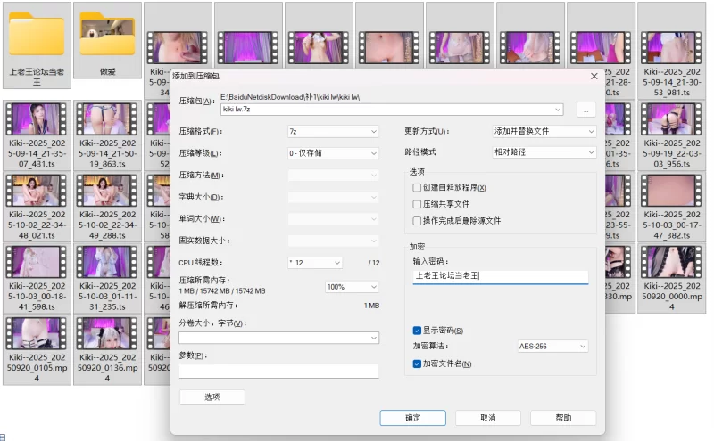Select video file Kiki 00-18-41_598.ts
714x441 pixels.
point(37,261)
